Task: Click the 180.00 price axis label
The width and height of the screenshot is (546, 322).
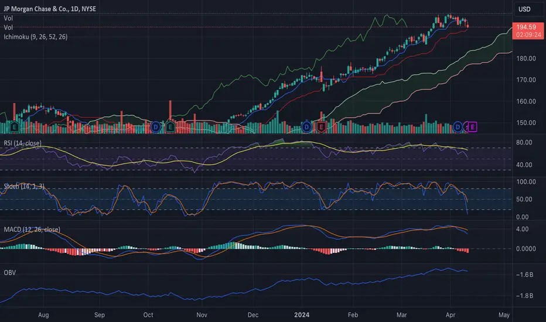Action: [526, 59]
